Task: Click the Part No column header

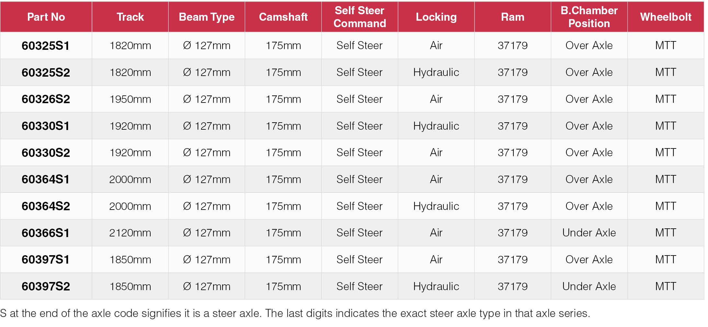Action: coord(46,17)
